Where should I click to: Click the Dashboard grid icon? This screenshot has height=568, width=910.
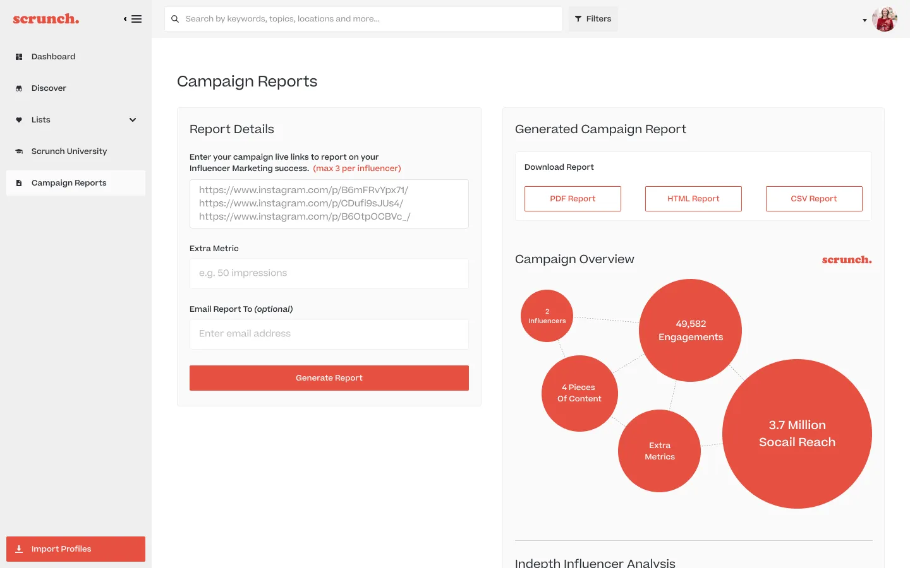(x=19, y=57)
